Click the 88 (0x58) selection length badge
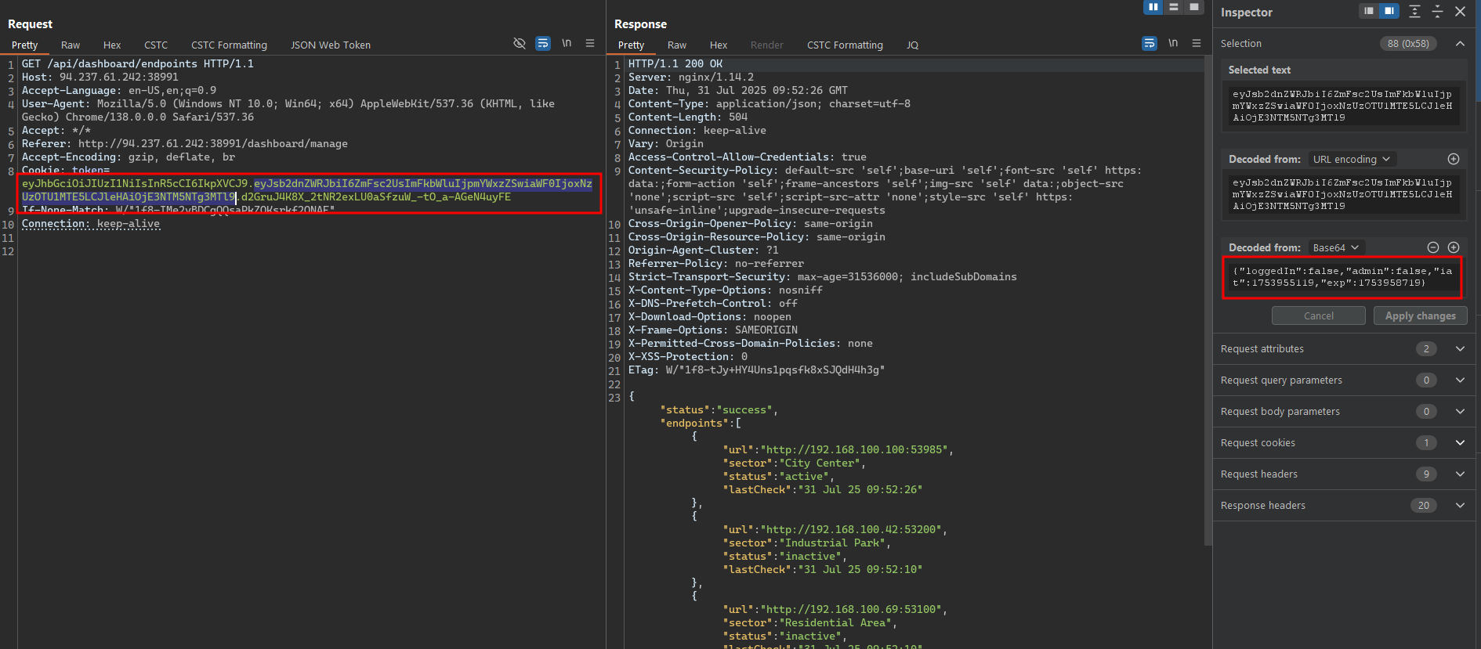This screenshot has height=649, width=1481. (x=1408, y=44)
